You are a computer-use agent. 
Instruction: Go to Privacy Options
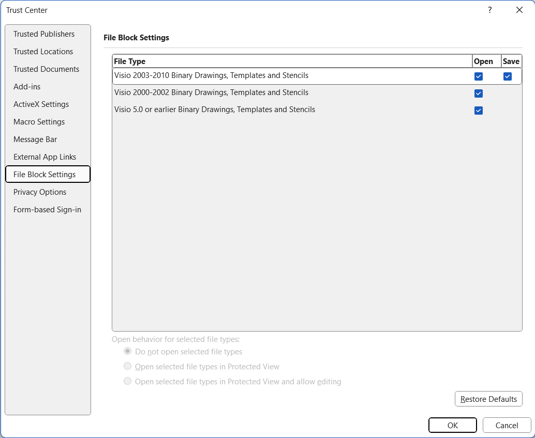48,192
